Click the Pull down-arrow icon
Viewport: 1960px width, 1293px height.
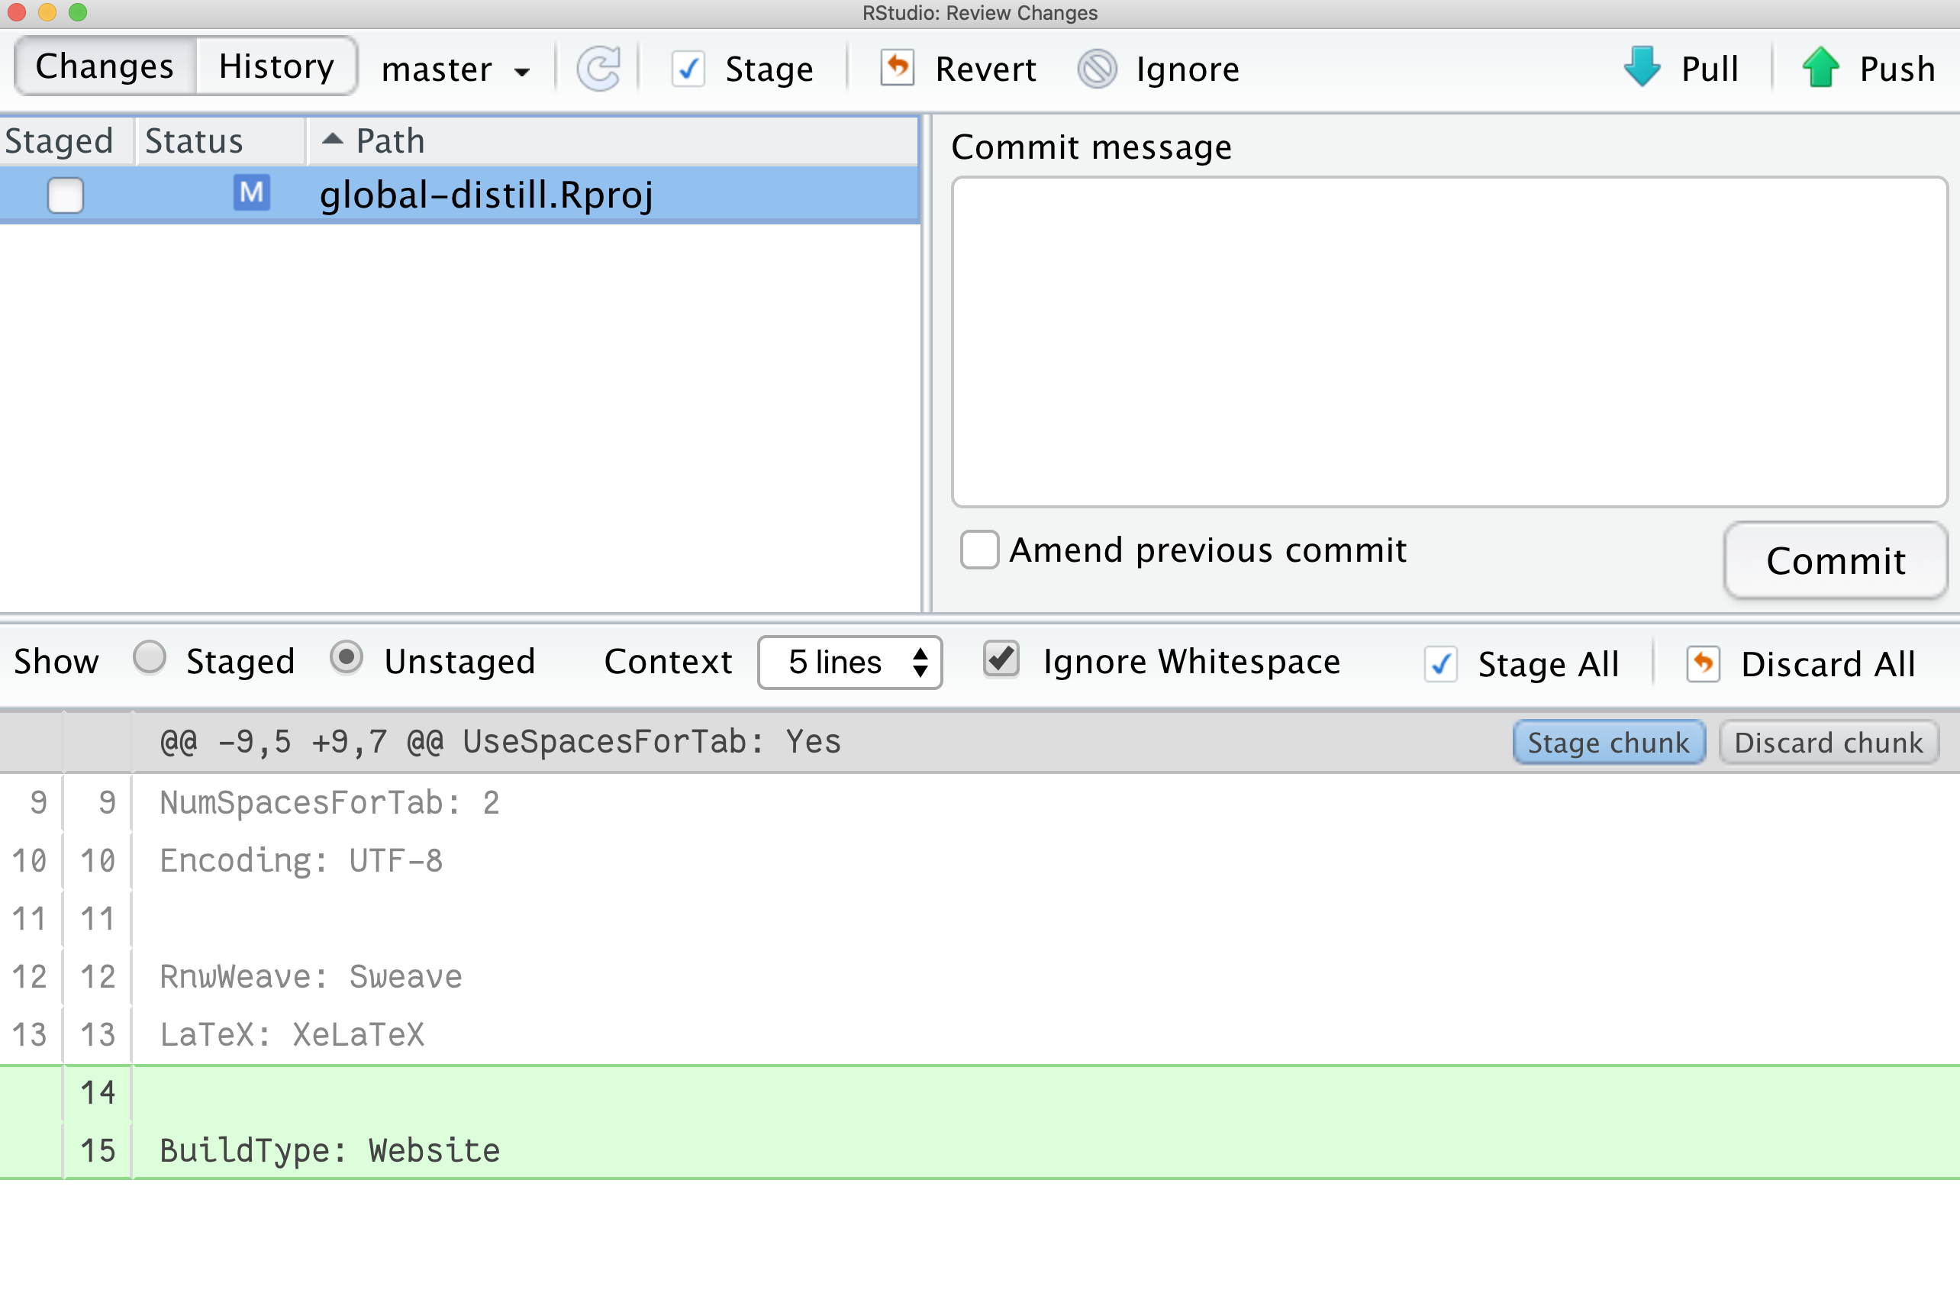(1642, 68)
